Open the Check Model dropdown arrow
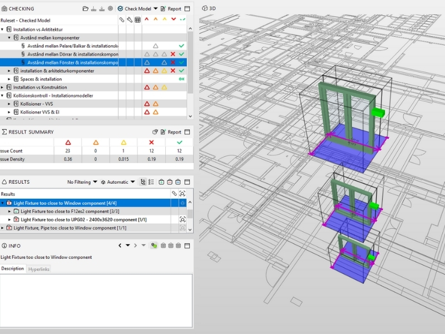The height and width of the screenshot is (334, 445). [x=156, y=8]
